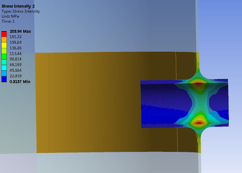
Task: Click the yellow legend color band
Action: click(4, 45)
